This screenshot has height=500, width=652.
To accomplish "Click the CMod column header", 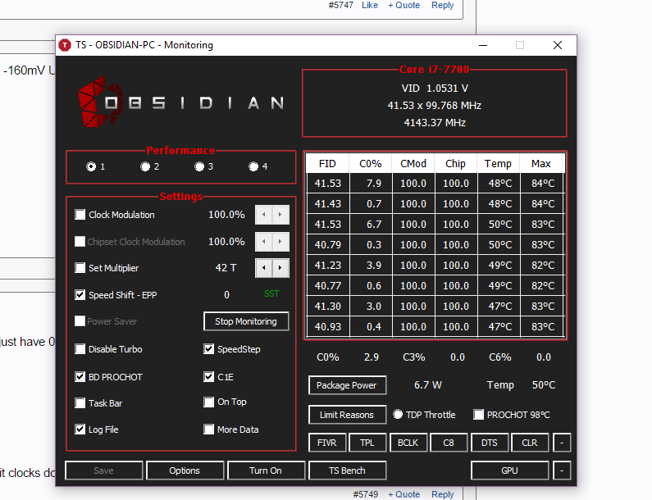I will click(x=413, y=164).
